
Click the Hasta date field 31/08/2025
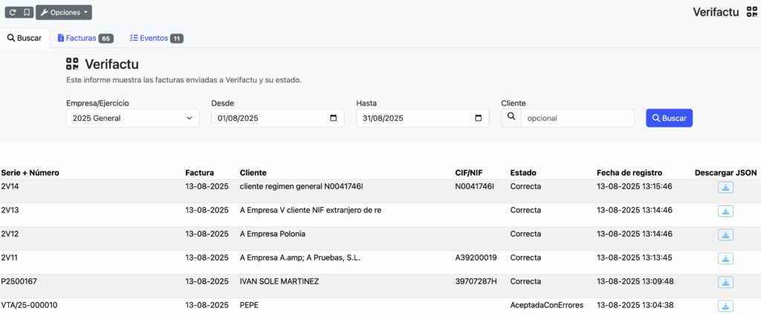click(412, 118)
